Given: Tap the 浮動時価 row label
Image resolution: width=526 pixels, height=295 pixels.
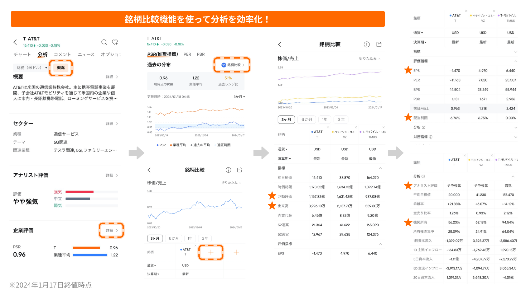Looking at the screenshot, I should pyautogui.click(x=285, y=197).
